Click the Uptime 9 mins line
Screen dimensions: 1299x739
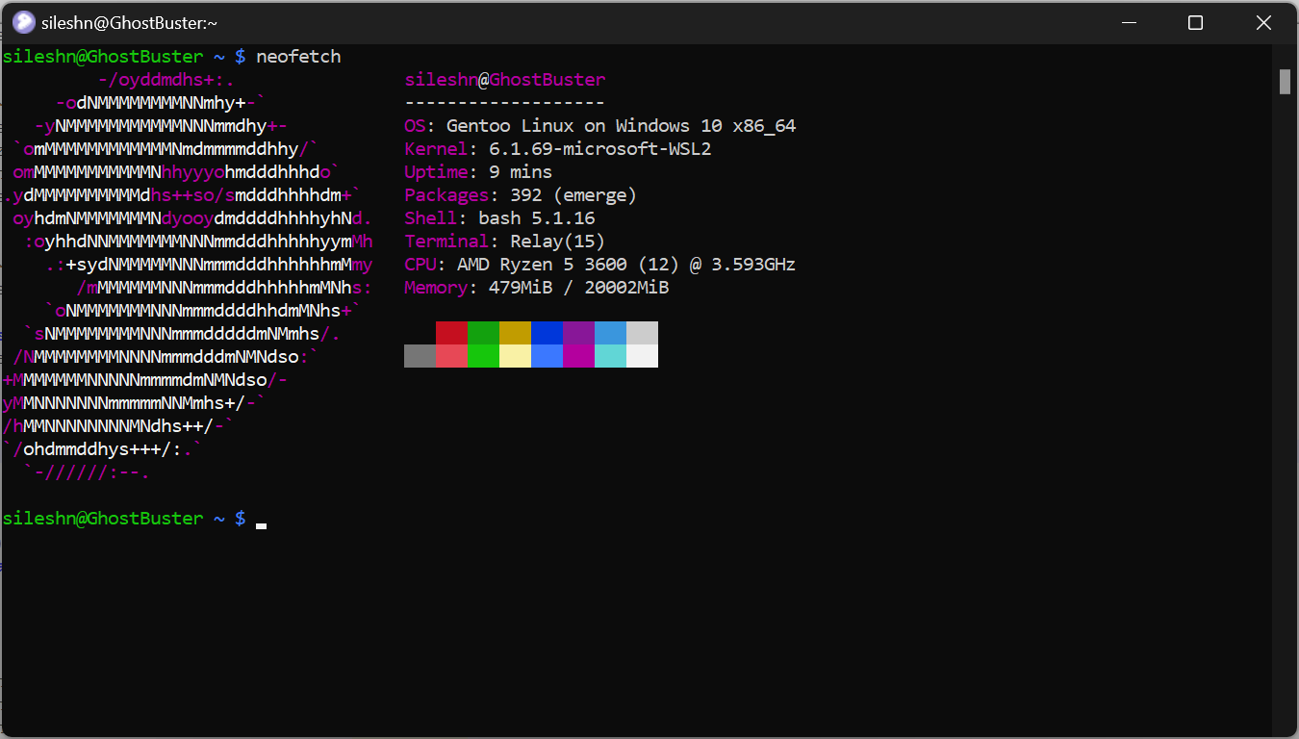pos(478,172)
